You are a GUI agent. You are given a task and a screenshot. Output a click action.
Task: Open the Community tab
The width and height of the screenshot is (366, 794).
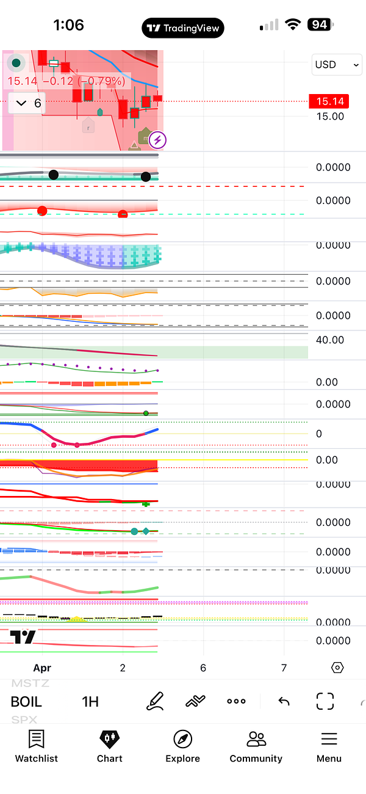[x=256, y=746]
